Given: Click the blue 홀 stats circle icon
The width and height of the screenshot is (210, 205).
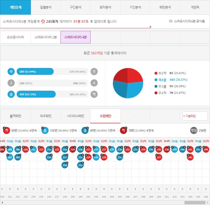Looking at the screenshot, I should tap(11, 94).
